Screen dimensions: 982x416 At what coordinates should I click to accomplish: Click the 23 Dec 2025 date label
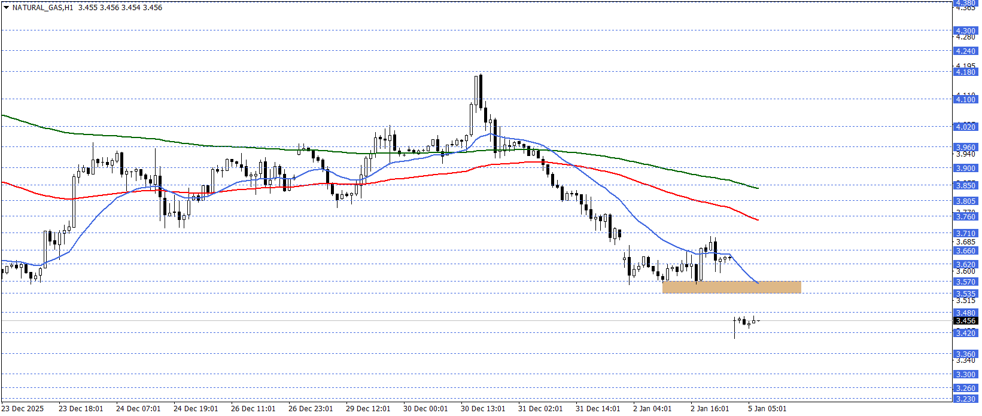23,409
